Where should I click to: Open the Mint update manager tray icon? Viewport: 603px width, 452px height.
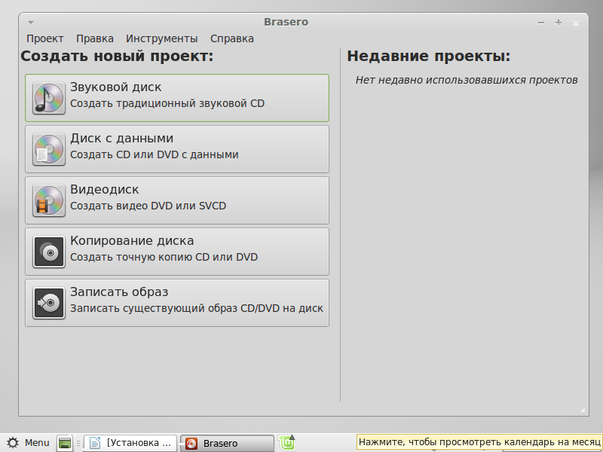286,443
